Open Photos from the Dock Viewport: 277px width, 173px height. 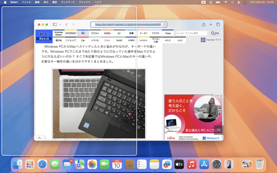click(92, 165)
